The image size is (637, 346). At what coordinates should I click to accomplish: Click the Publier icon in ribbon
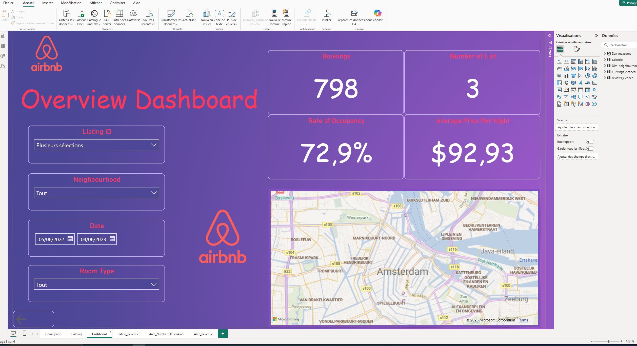point(326,16)
